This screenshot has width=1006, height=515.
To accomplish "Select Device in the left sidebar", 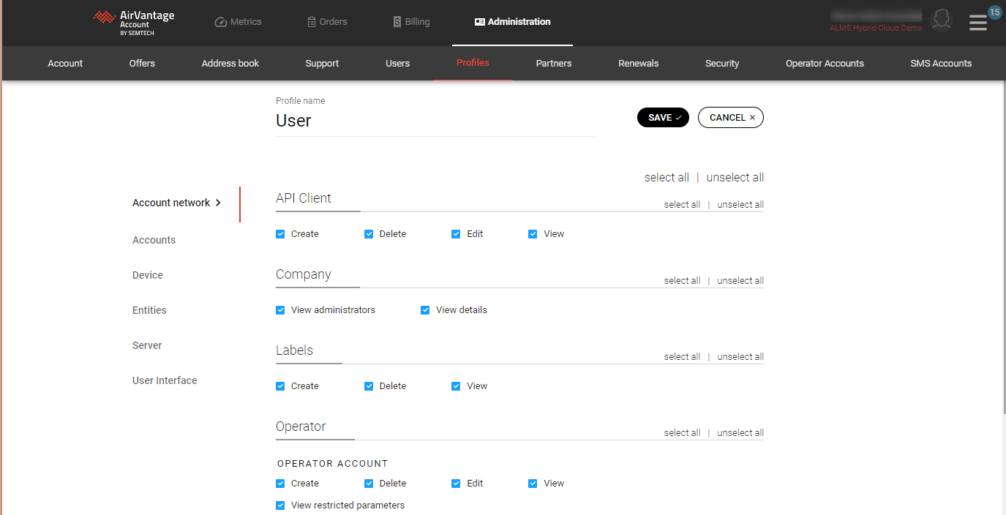I will [x=148, y=275].
